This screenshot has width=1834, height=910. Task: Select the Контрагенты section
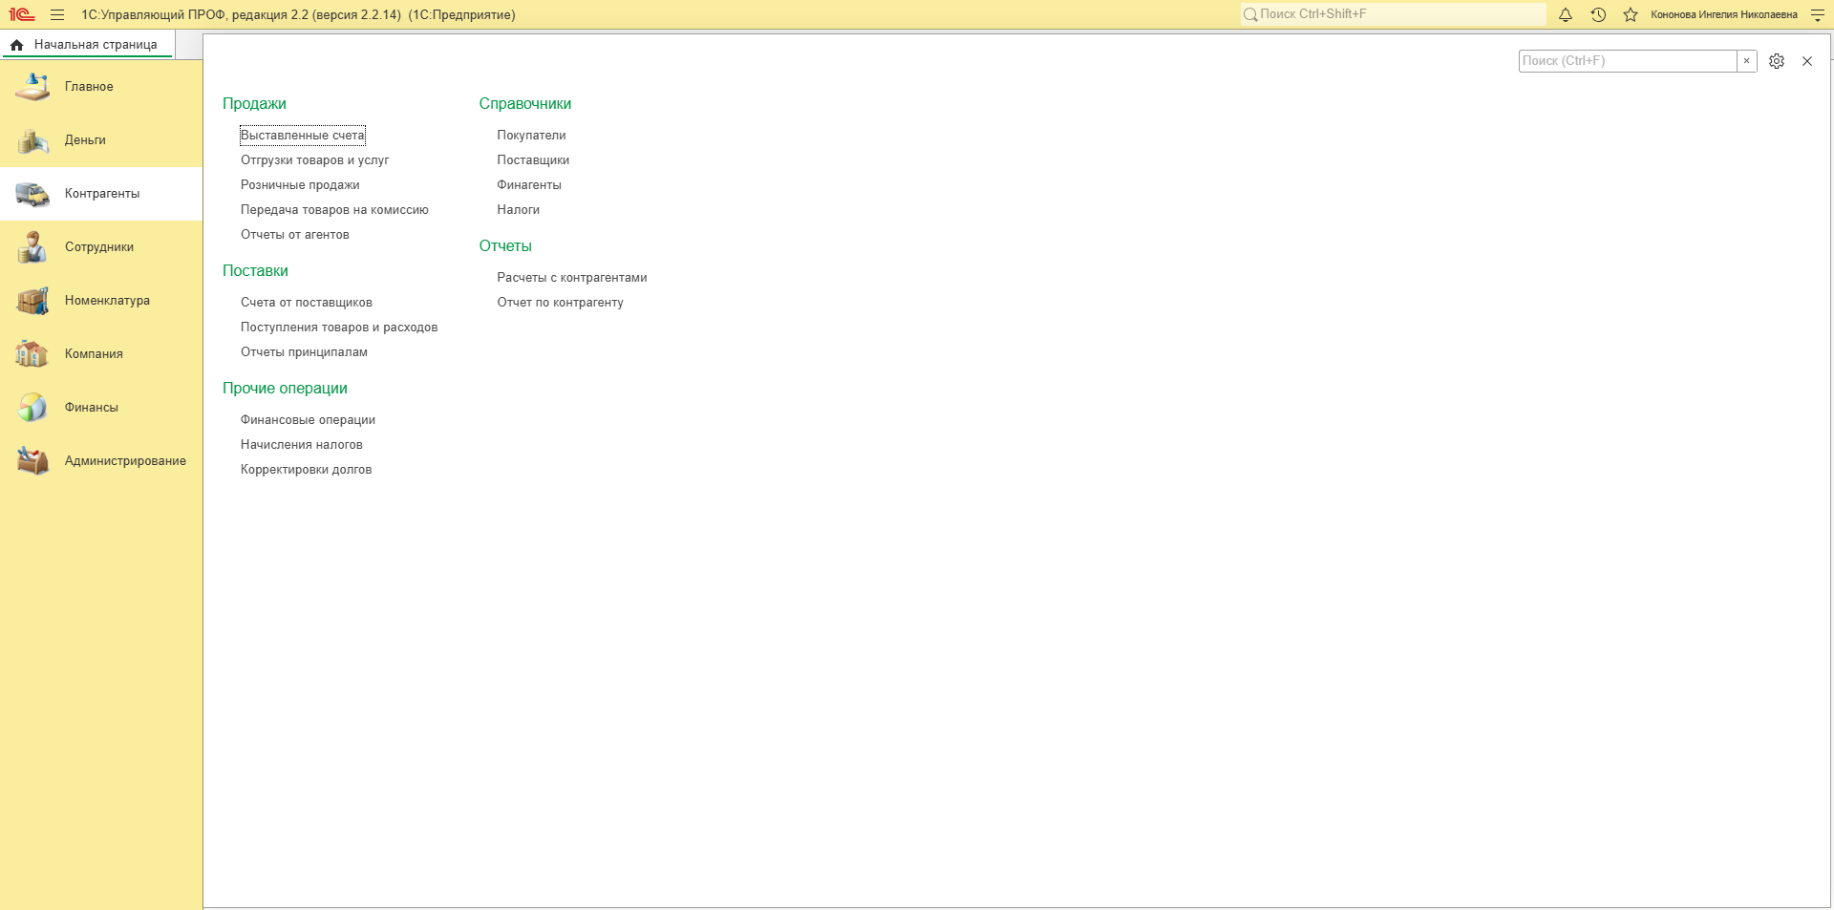tap(101, 194)
